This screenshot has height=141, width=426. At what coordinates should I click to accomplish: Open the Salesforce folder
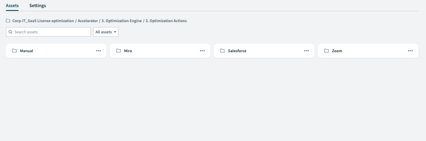[264, 51]
